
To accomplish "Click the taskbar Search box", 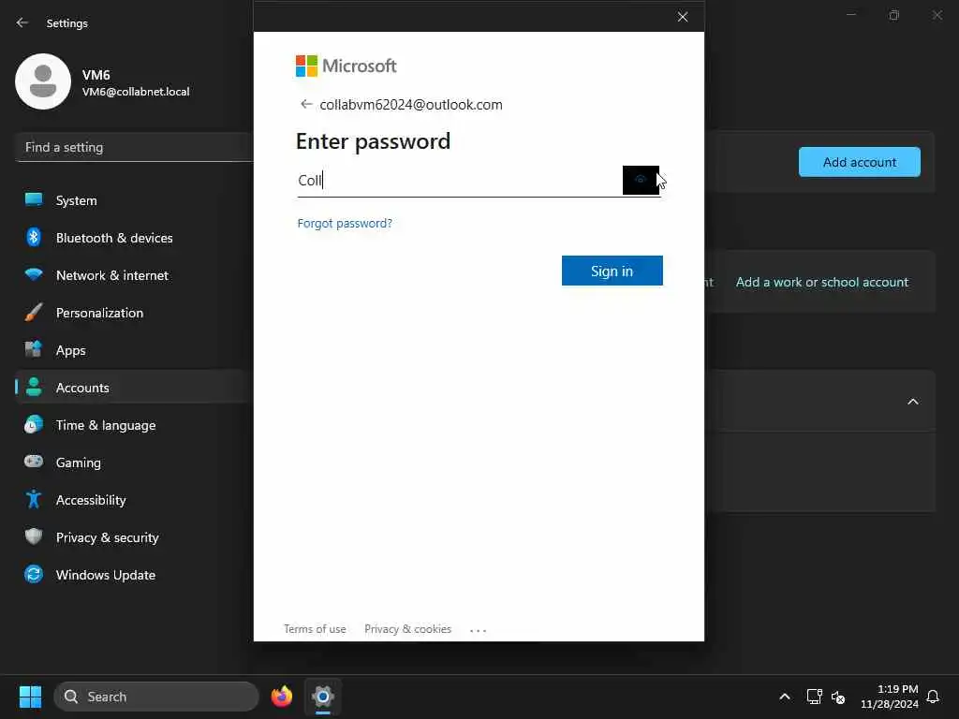I will (x=156, y=697).
